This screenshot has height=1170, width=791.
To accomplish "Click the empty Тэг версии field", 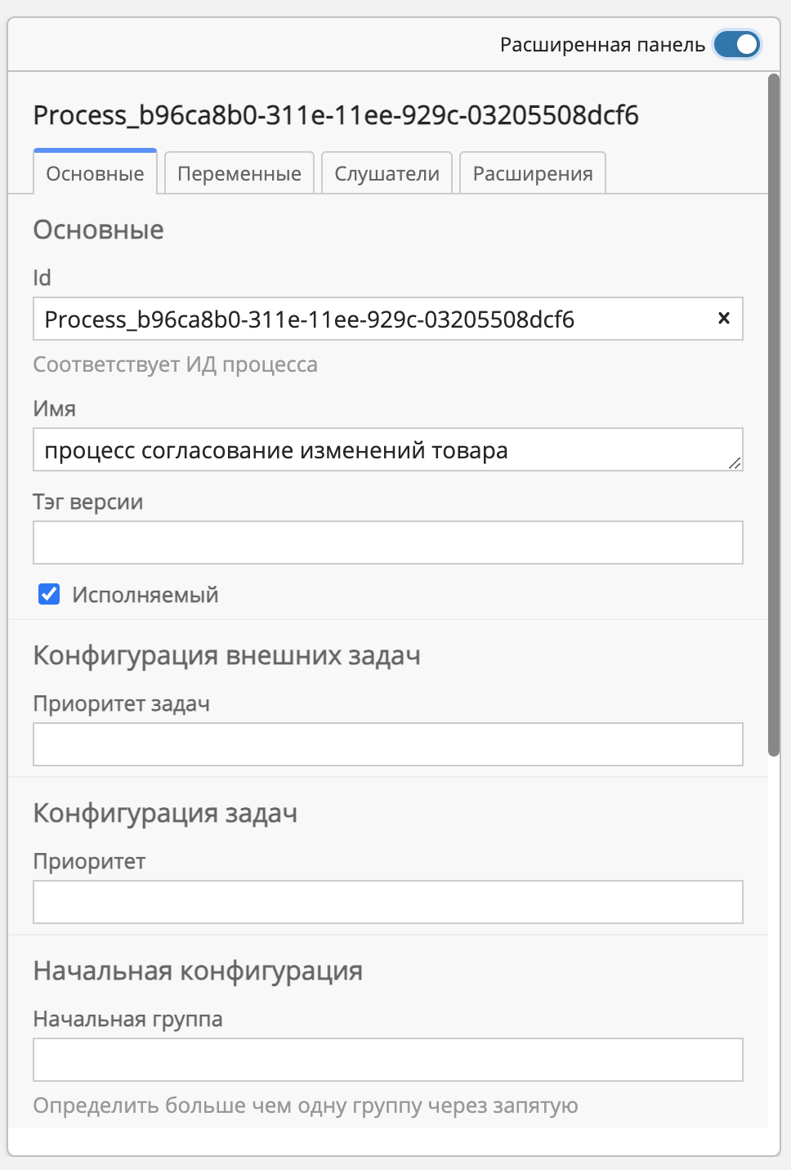I will [388, 542].
